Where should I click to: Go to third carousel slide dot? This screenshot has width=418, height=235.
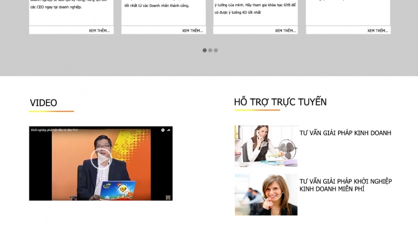[x=216, y=50]
